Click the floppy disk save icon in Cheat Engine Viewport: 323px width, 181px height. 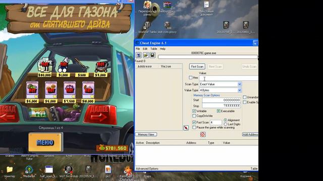click(152, 55)
